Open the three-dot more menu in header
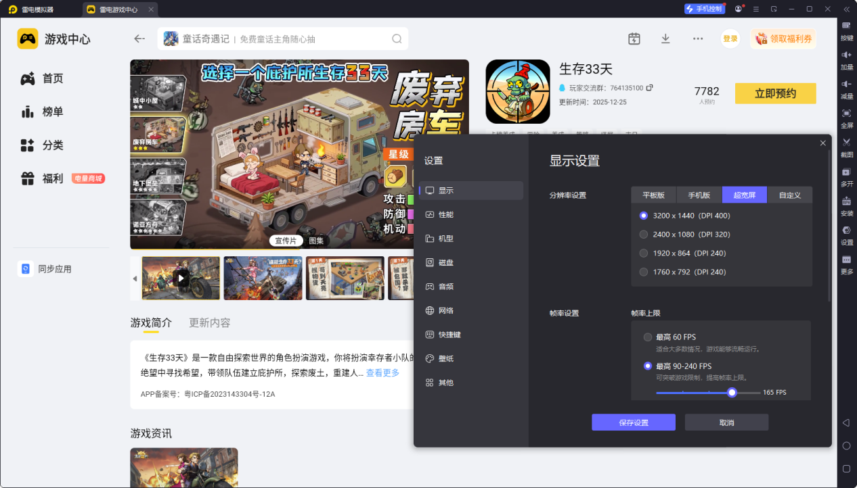 (x=698, y=39)
